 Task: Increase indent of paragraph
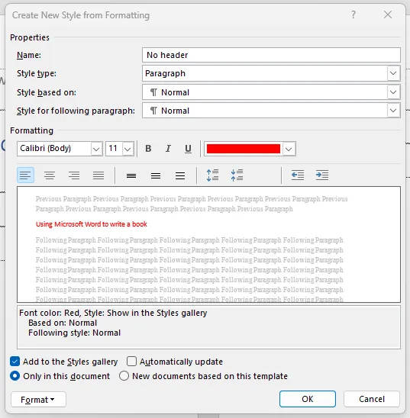click(322, 175)
